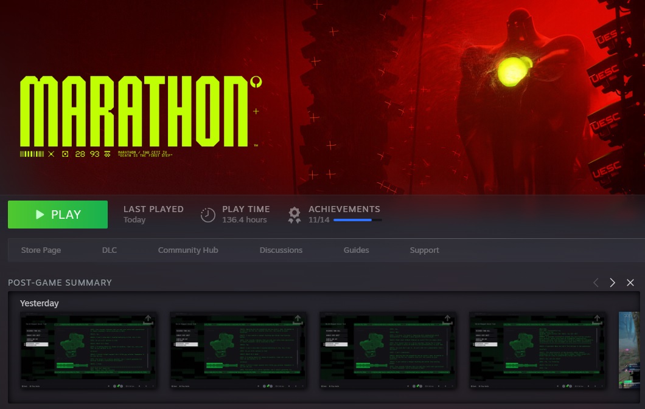Go to Community Hub
The width and height of the screenshot is (645, 409).
pos(188,250)
